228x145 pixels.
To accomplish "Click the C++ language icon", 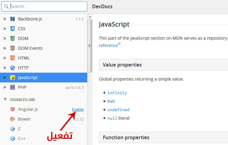I will [13, 138].
